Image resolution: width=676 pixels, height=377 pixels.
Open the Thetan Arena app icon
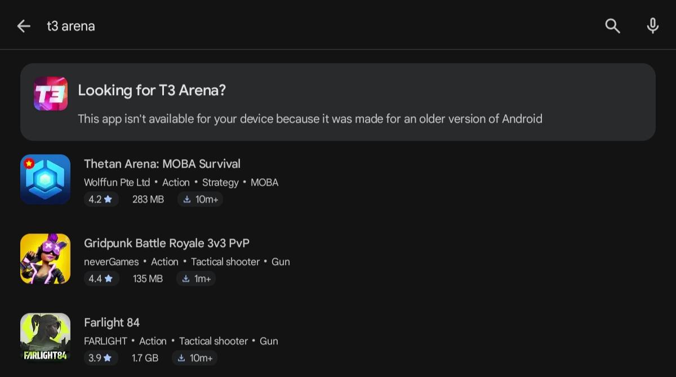click(x=45, y=179)
